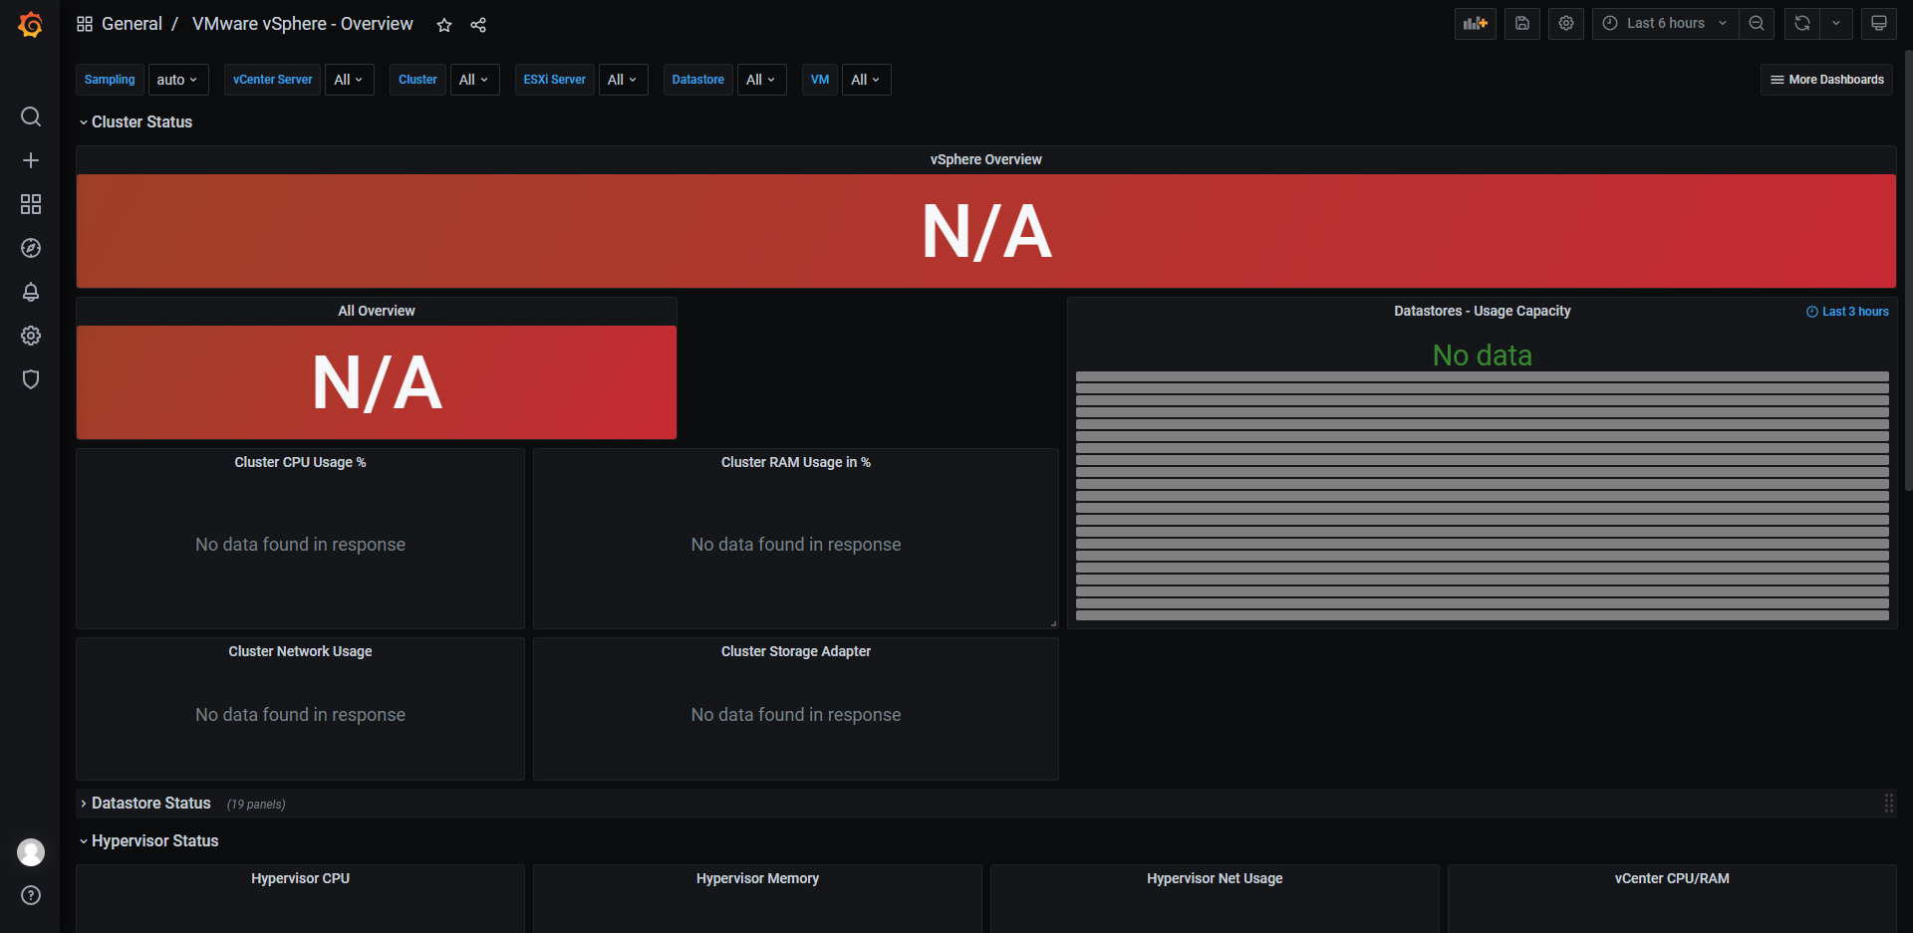Open Cluster CPU Usage % panel menu

[300, 462]
